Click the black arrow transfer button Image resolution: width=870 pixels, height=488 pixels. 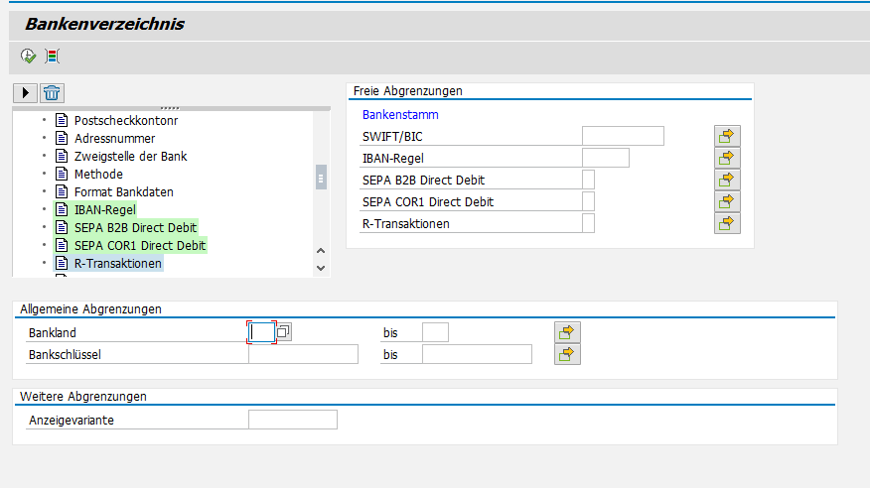pos(26,93)
